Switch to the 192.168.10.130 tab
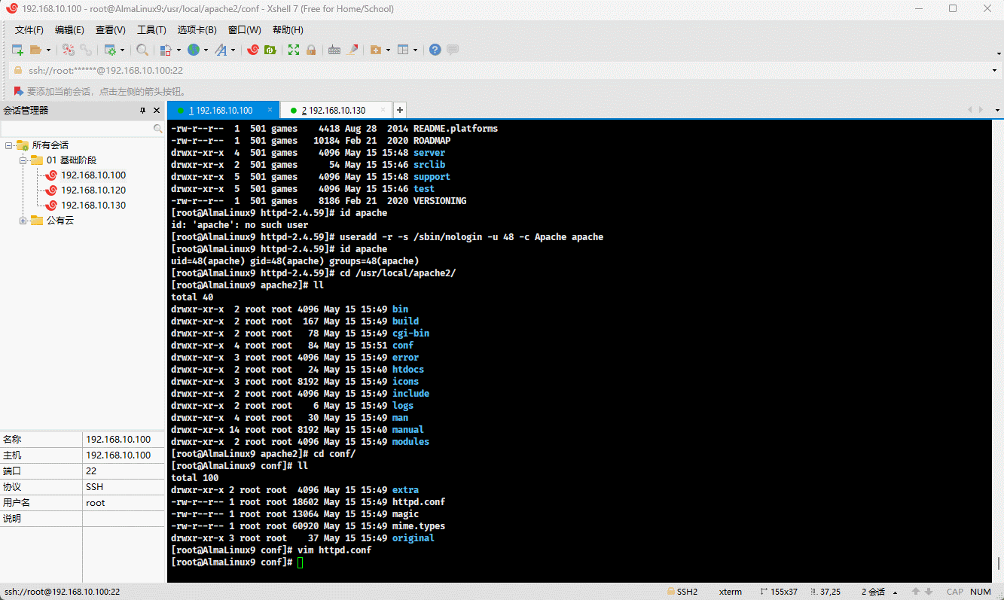Image resolution: width=1004 pixels, height=600 pixels. 337,111
